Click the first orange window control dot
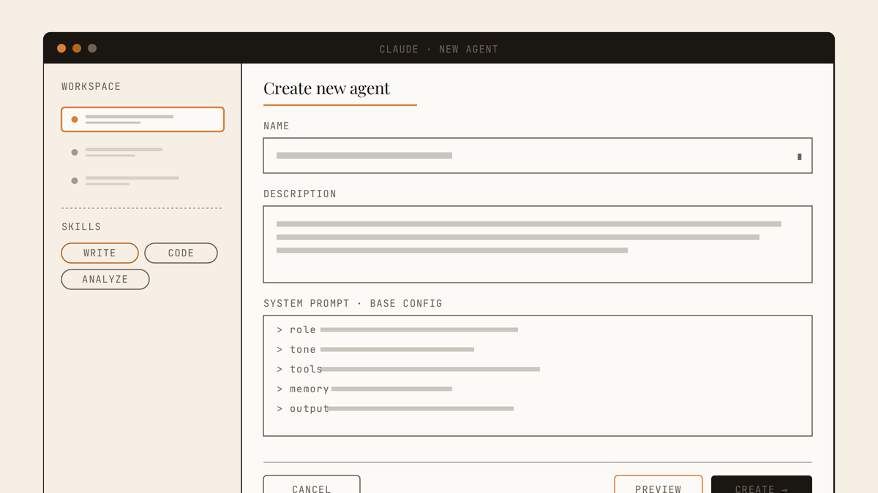This screenshot has width=878, height=493. [x=61, y=48]
